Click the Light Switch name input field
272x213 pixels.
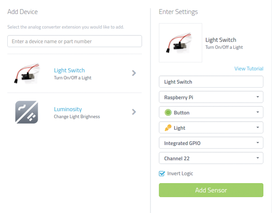pyautogui.click(x=211, y=82)
